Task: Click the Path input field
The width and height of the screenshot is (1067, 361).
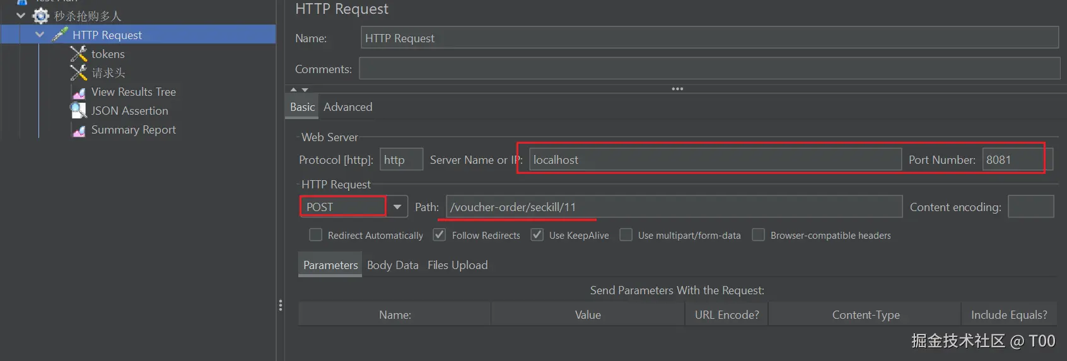Action: (673, 207)
